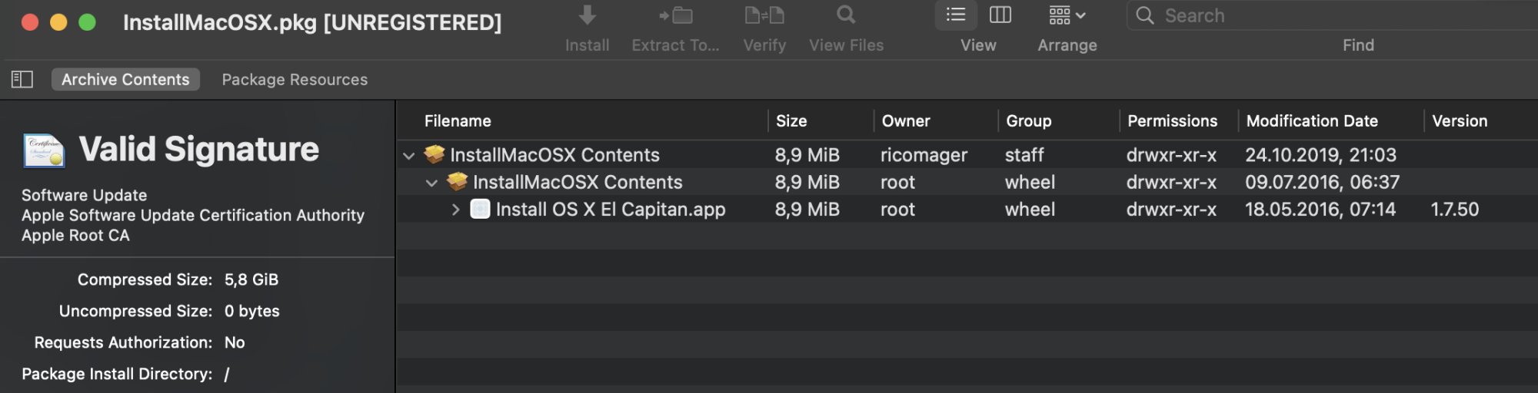Screen dimensions: 1538x393
Task: Toggle the sidebar panel icon
Action: pos(22,79)
